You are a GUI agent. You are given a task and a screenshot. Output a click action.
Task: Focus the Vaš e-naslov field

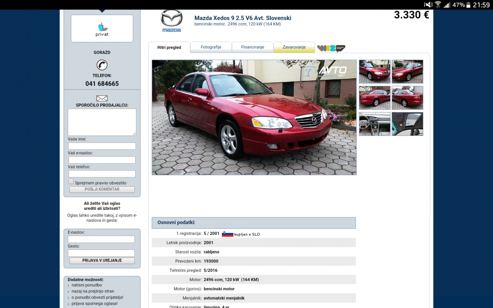coord(102,160)
